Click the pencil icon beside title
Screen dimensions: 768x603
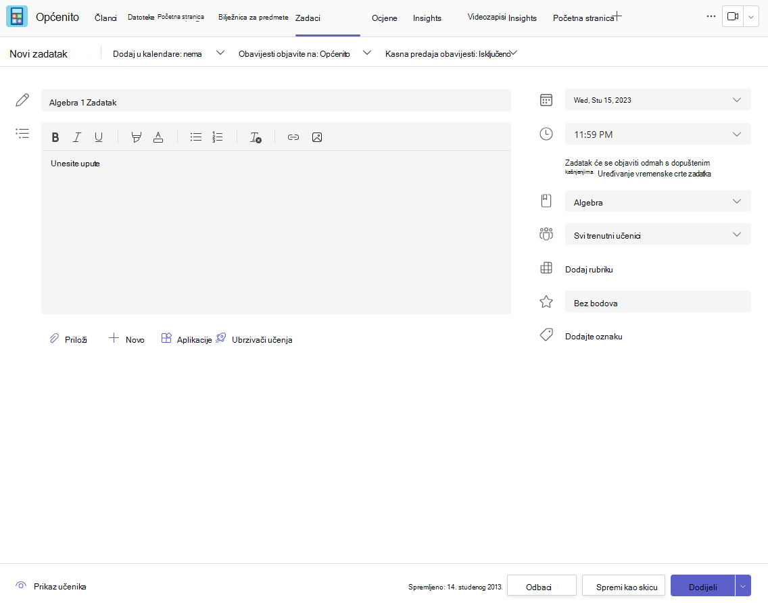click(x=22, y=100)
